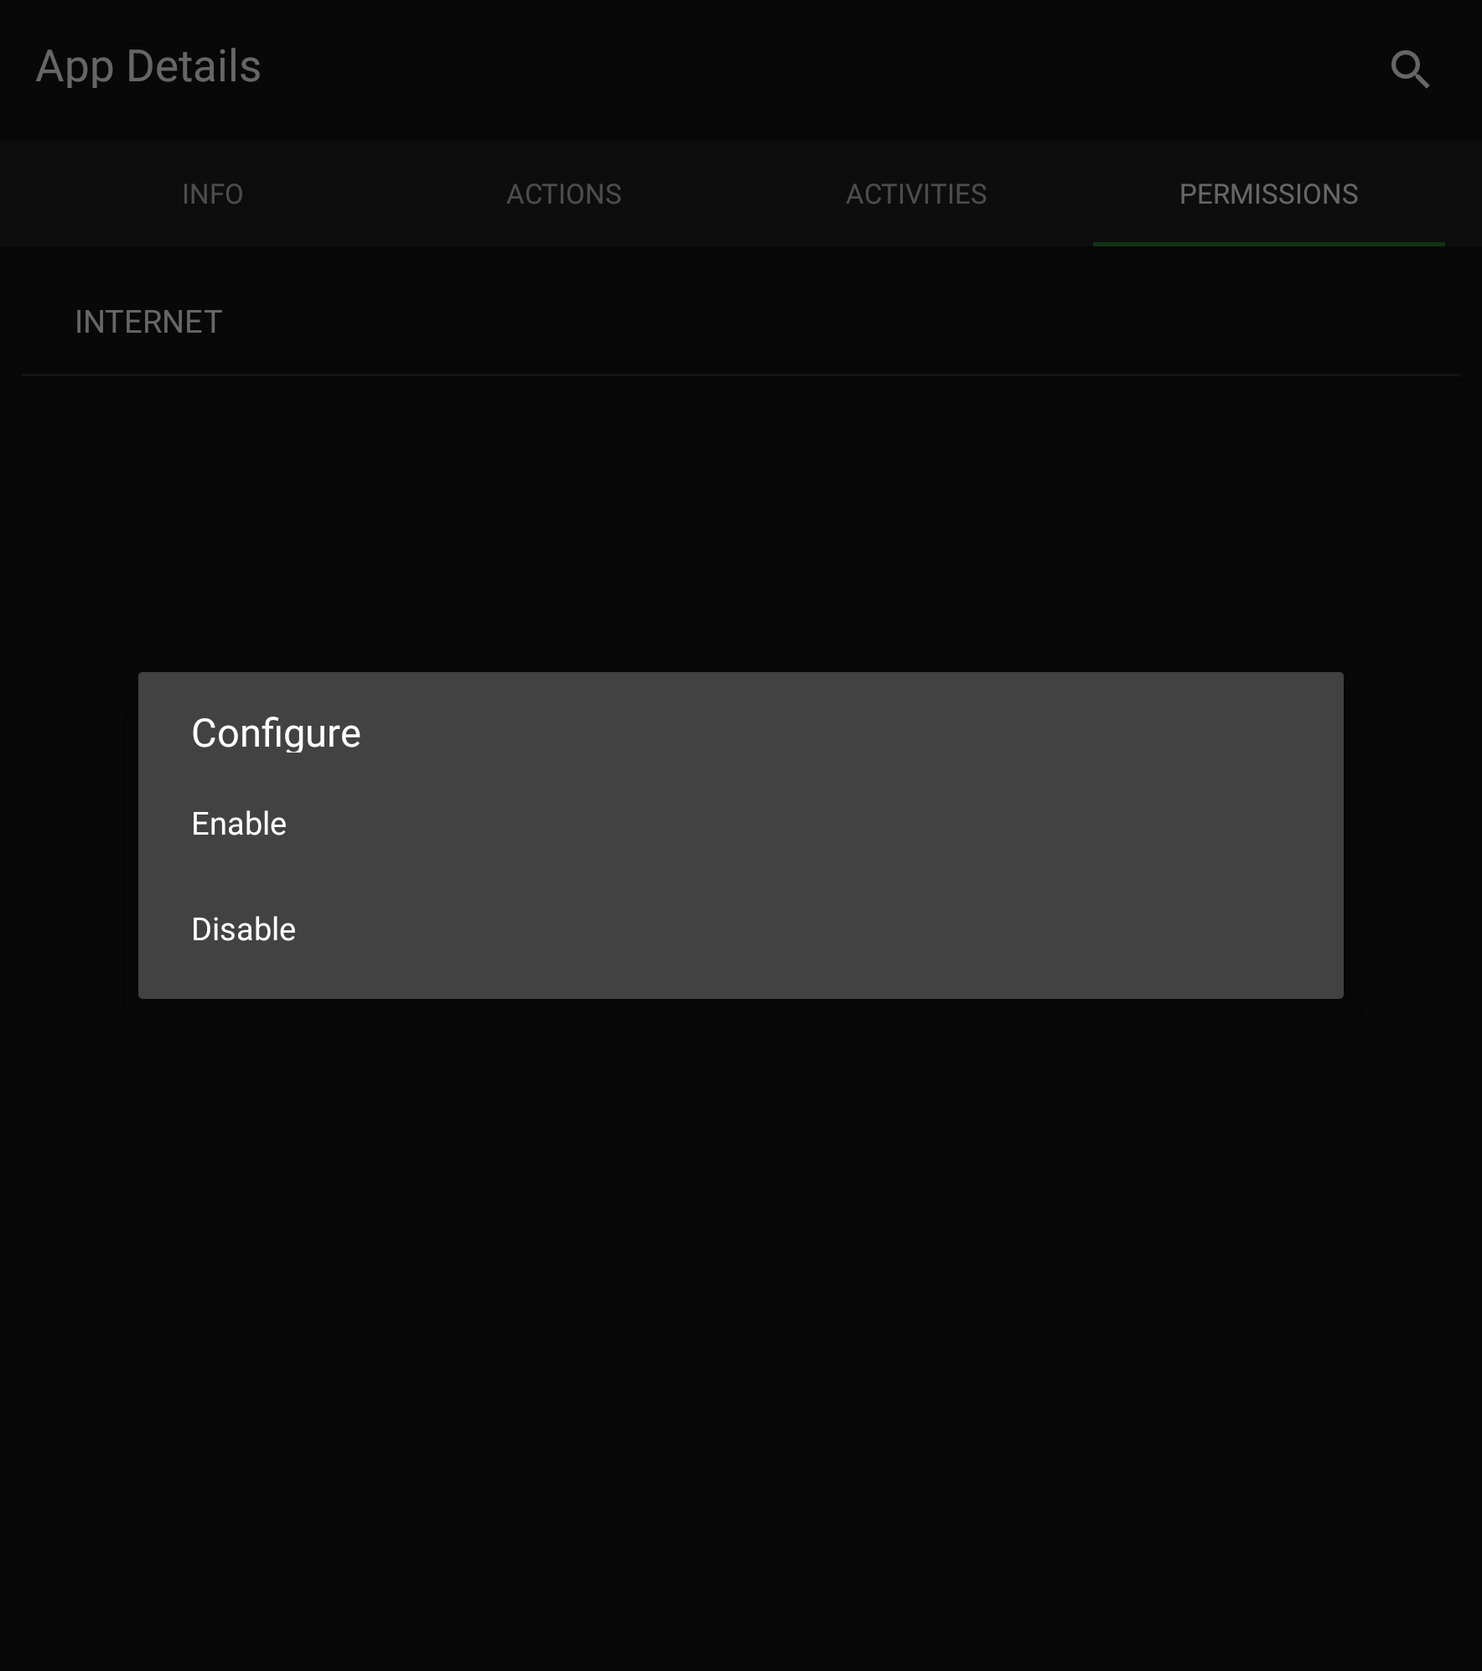Screen dimensions: 1482x1671
Task: Click the App Details header title
Action: pyautogui.click(x=148, y=66)
